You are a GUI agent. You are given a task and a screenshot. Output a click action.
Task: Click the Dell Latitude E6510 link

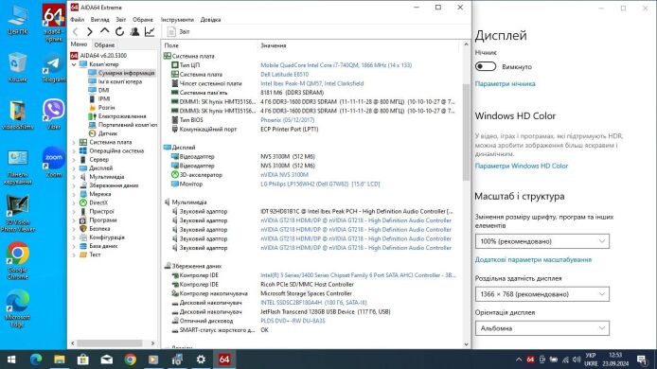click(285, 75)
